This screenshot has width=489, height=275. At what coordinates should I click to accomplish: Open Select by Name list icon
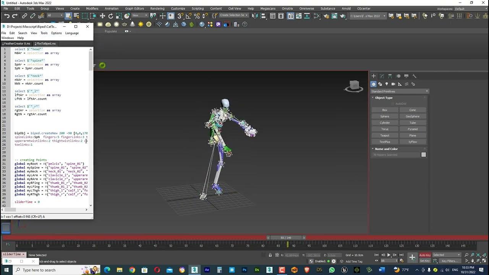76,16
